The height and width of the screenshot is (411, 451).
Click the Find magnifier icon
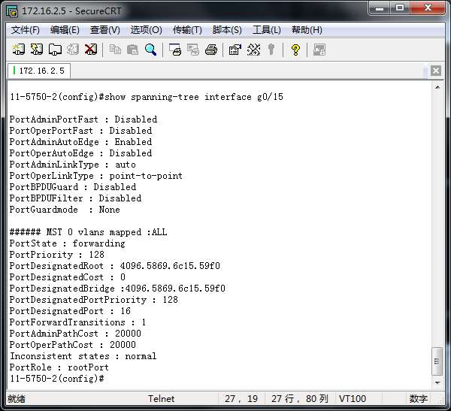coord(151,50)
